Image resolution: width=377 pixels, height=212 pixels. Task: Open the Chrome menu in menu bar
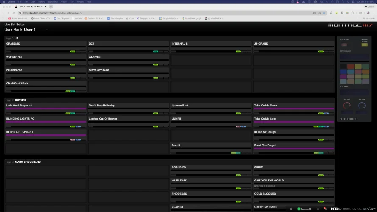(x=11, y=2)
